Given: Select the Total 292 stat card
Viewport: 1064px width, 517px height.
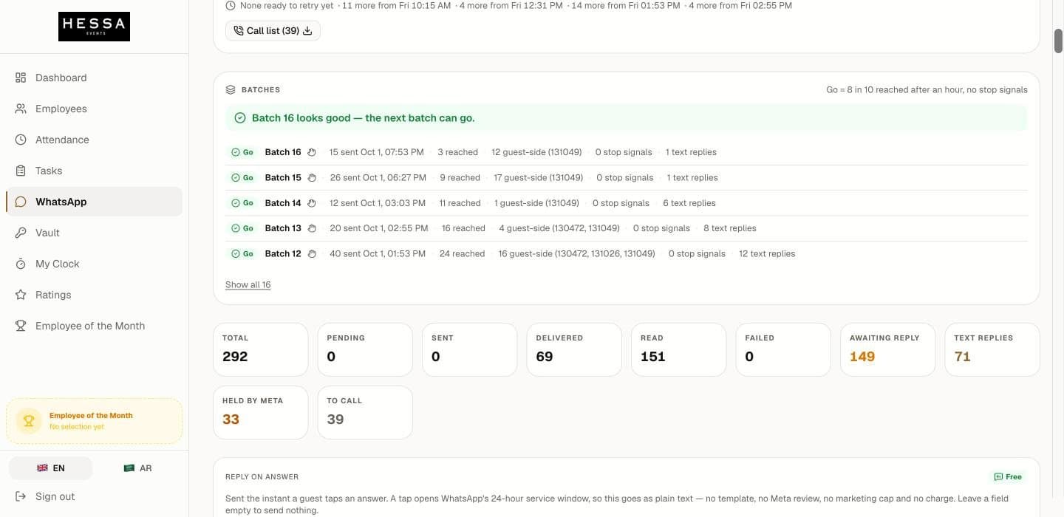Looking at the screenshot, I should pyautogui.click(x=260, y=349).
